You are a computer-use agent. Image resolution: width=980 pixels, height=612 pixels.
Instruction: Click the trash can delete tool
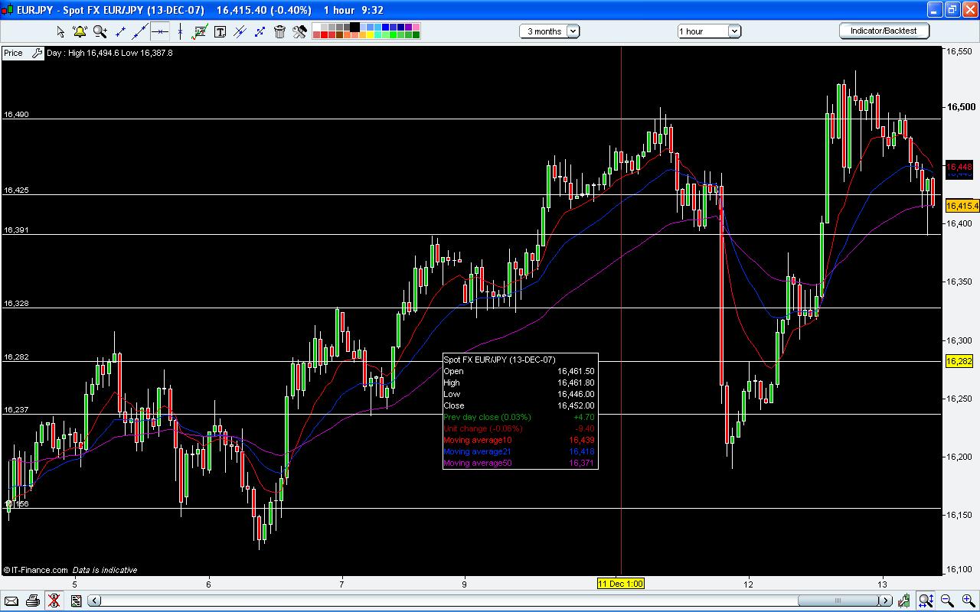click(x=279, y=31)
